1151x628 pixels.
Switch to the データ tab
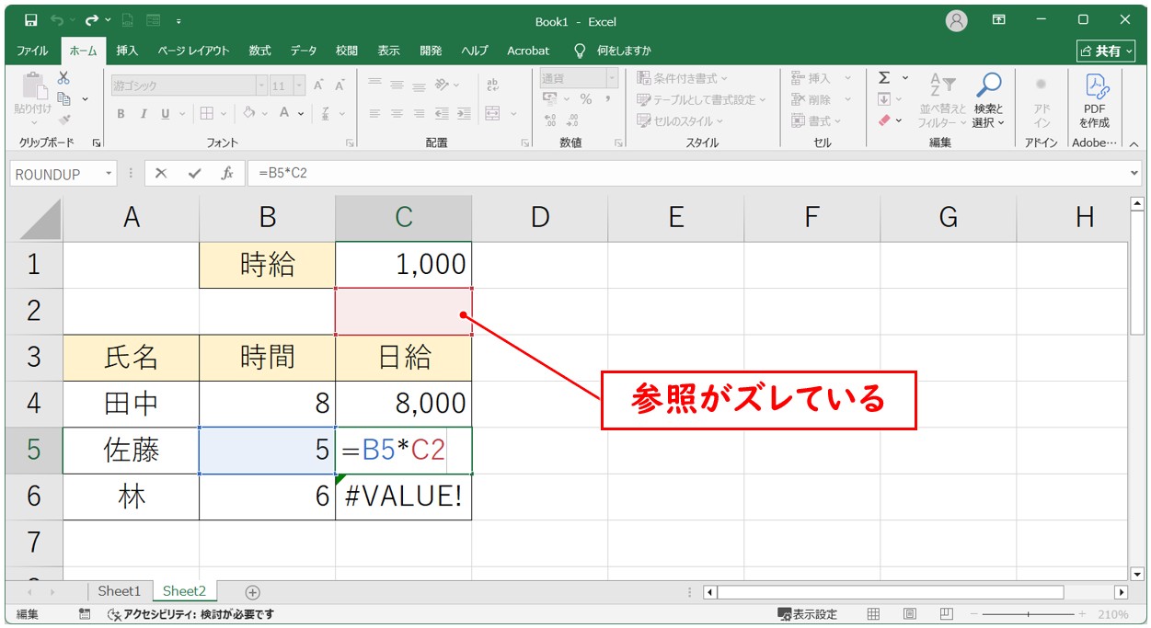tap(304, 51)
